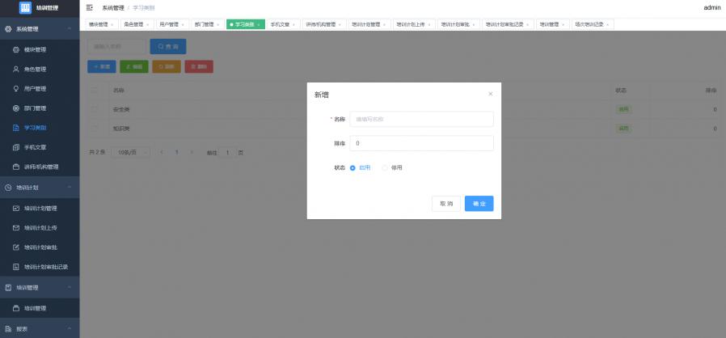The image size is (726, 338).
Task: Close the 新增 dialog with X
Action: (490, 95)
